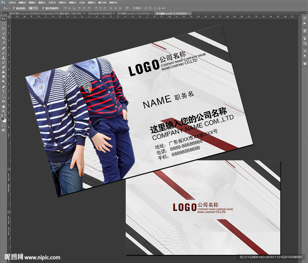Screen dimensions: 308x263
Task: Toggle Quick Mask mode
Action: click(x=4, y=125)
